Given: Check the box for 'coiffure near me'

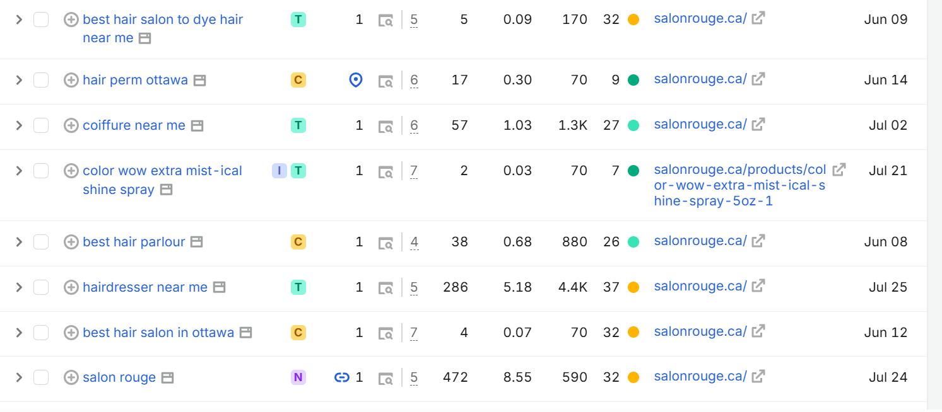Looking at the screenshot, I should [41, 125].
